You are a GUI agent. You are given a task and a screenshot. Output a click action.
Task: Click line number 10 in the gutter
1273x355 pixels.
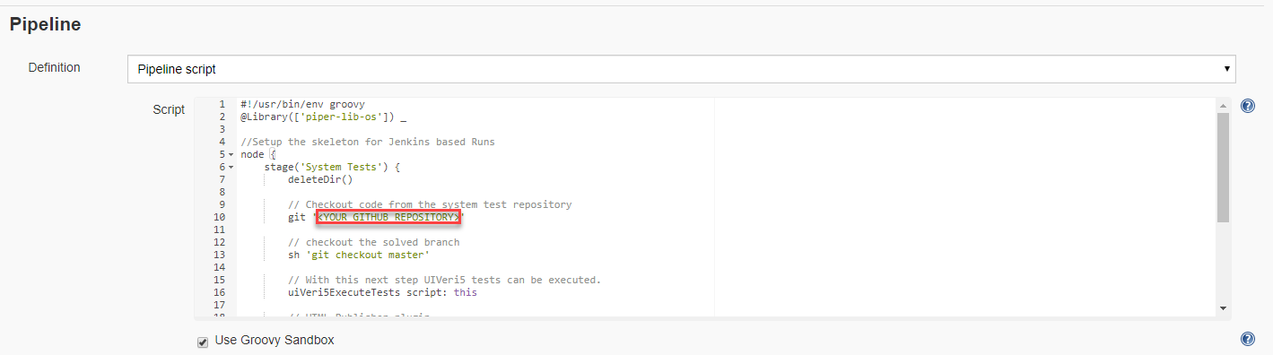(220, 217)
